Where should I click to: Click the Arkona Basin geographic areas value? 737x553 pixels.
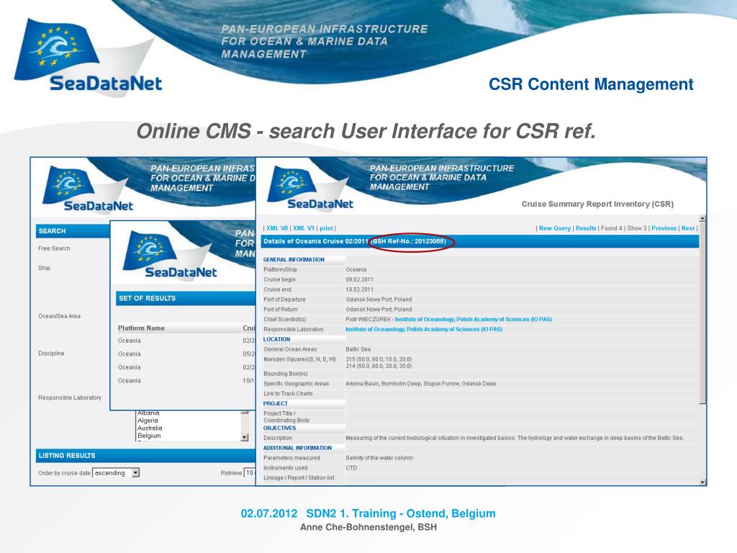pyautogui.click(x=420, y=384)
